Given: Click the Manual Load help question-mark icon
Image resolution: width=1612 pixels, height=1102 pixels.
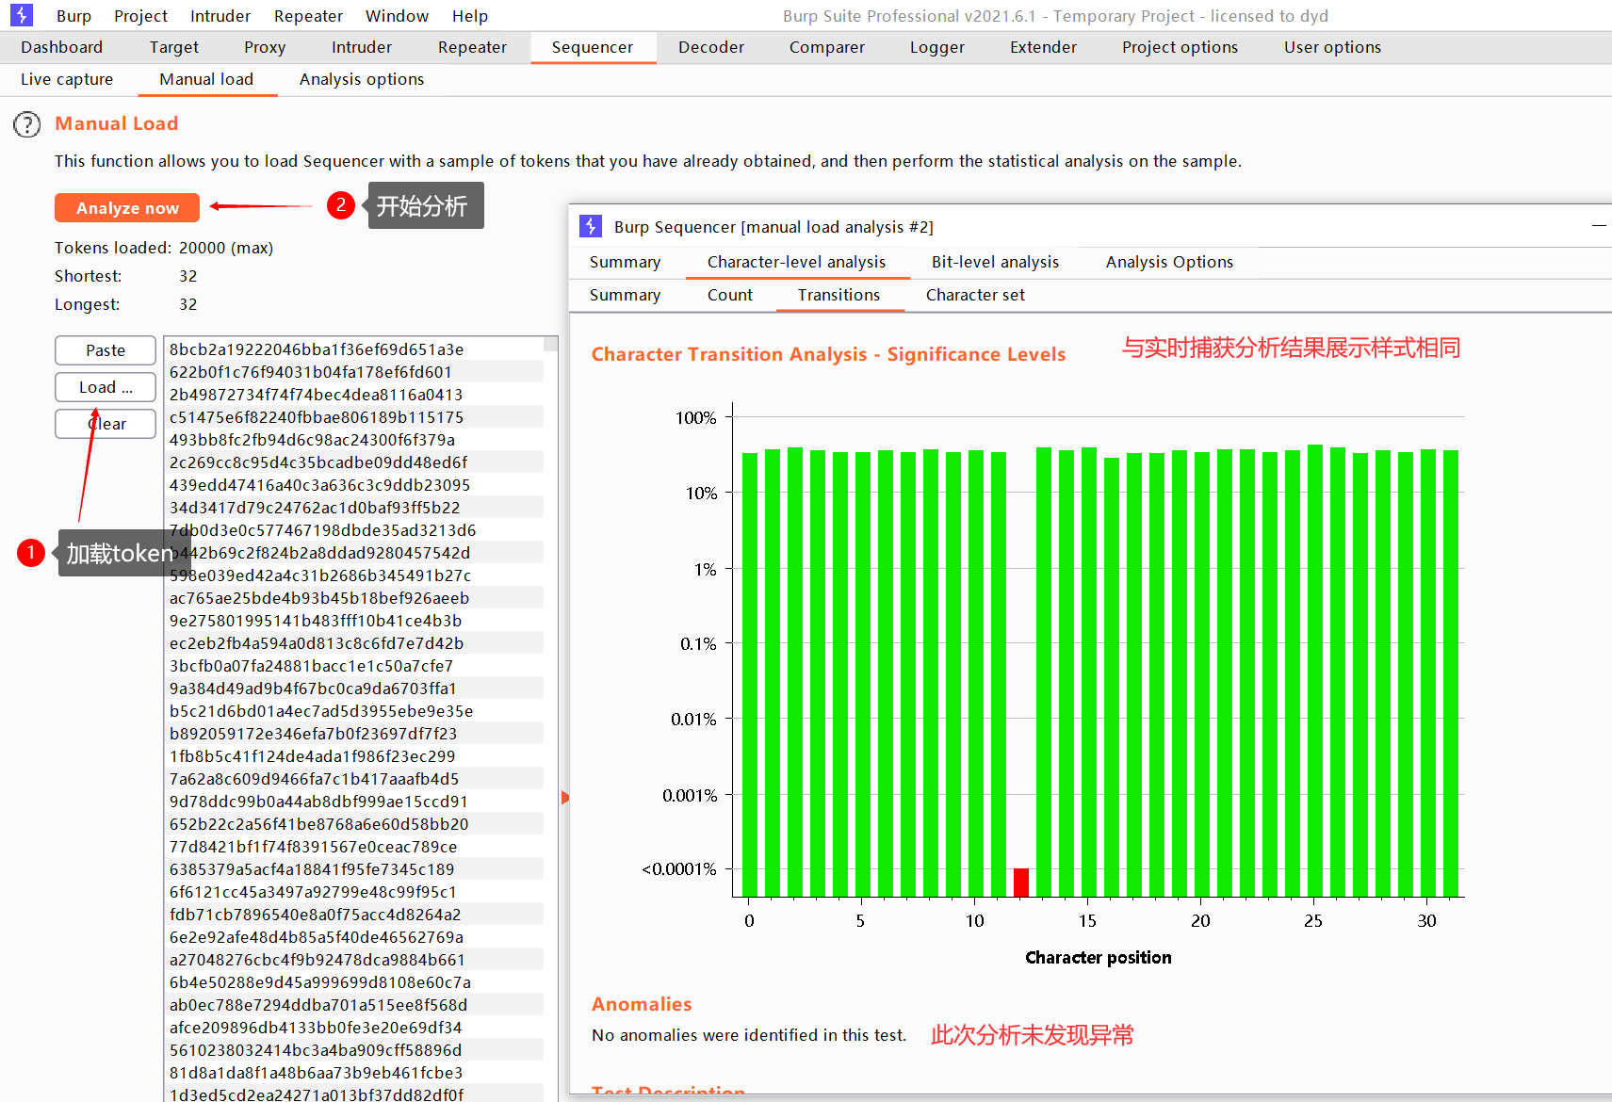Looking at the screenshot, I should (27, 124).
